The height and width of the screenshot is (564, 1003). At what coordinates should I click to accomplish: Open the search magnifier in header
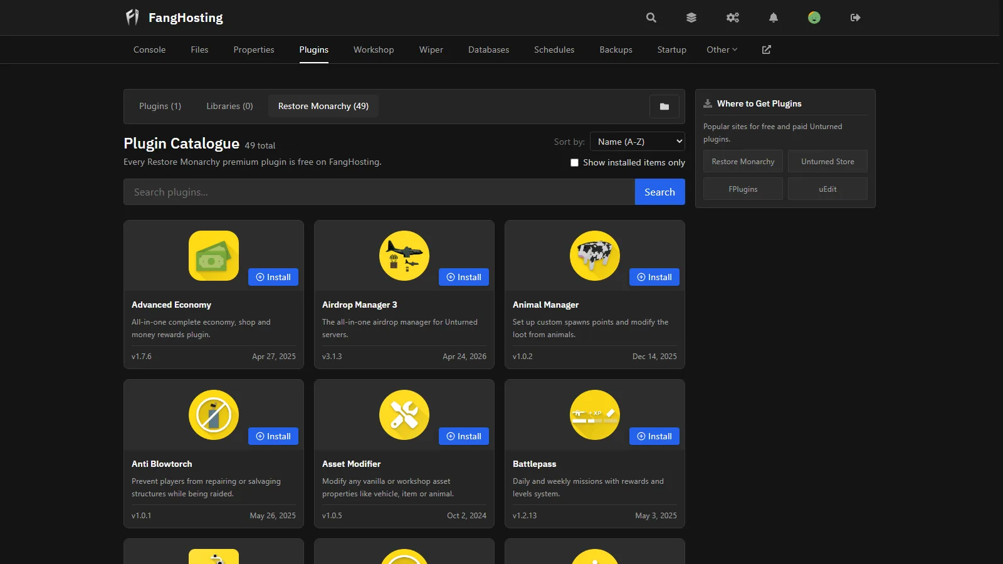(x=651, y=18)
